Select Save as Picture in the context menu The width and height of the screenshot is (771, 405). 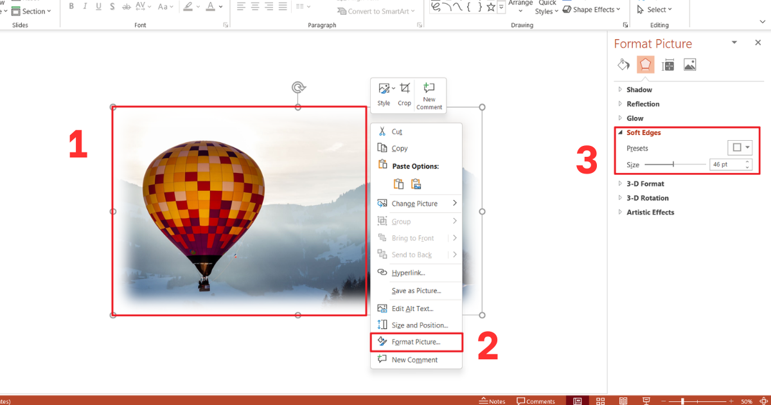416,291
